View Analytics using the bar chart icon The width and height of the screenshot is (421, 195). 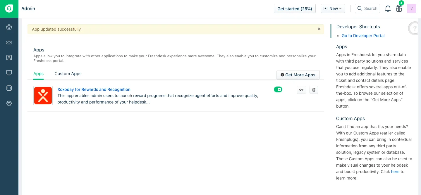[9, 88]
